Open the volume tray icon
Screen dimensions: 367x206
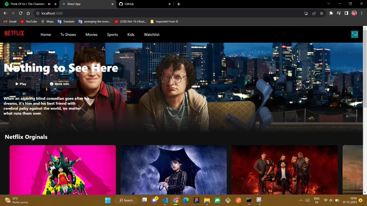[x=331, y=201]
